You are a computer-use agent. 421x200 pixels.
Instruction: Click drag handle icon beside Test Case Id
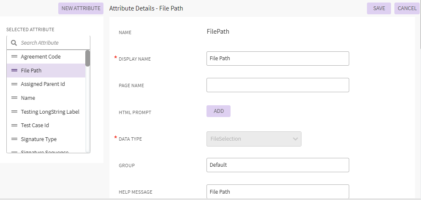(x=14, y=125)
